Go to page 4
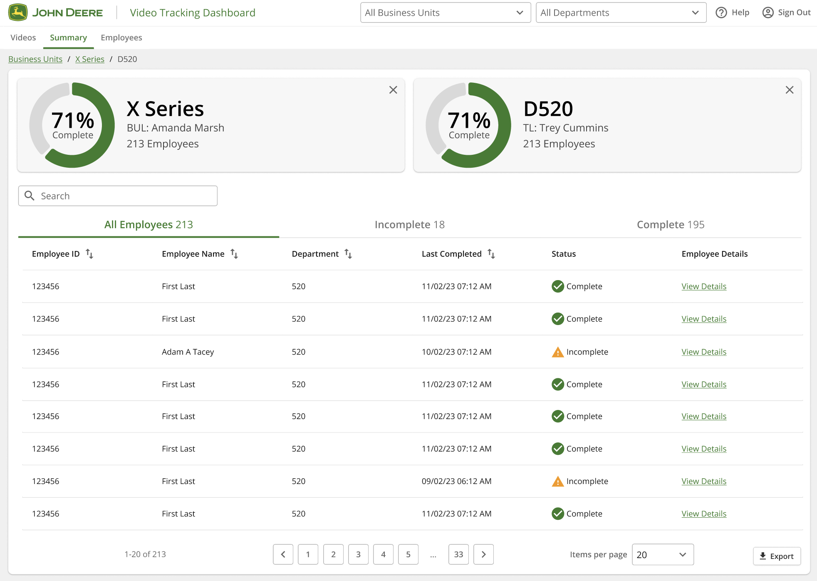 click(383, 554)
